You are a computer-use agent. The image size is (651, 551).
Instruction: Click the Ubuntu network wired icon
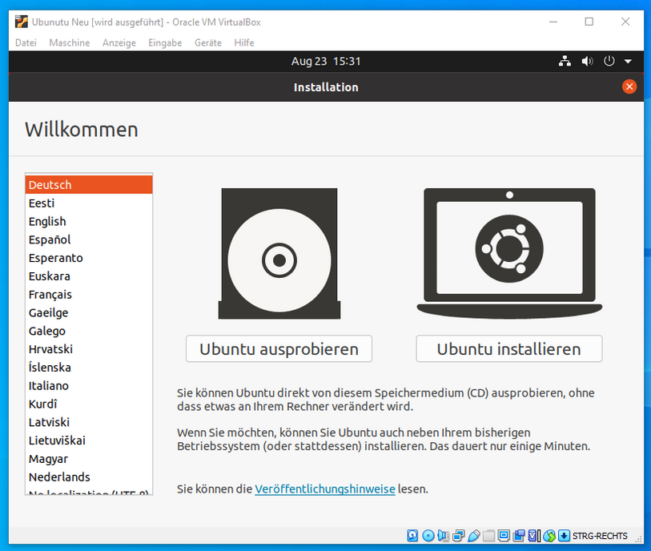[x=565, y=61]
